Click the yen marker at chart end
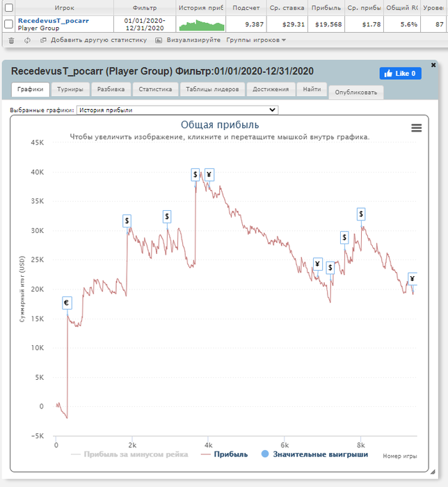The width and height of the screenshot is (448, 487). pos(413,278)
